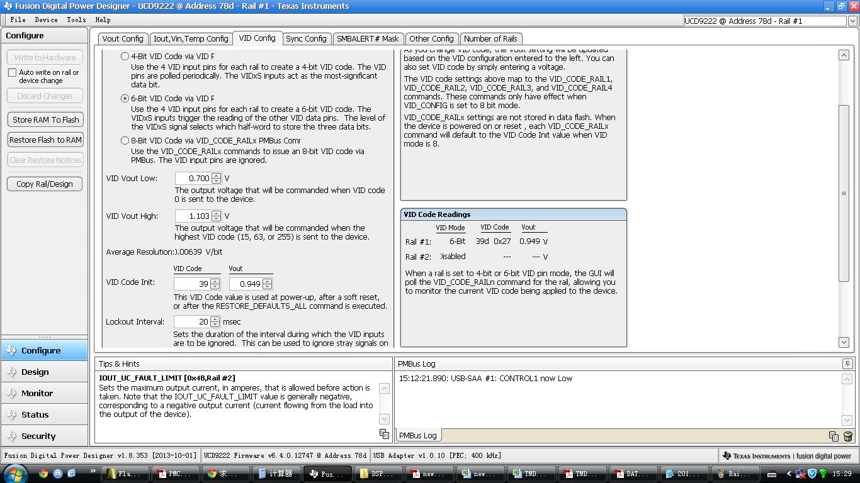Increase the Lockout Interval value
The width and height of the screenshot is (860, 483).
click(215, 319)
